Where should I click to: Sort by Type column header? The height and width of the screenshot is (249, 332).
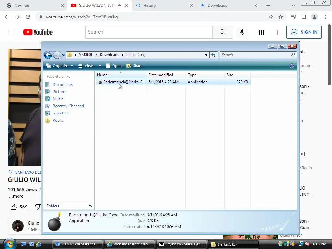[205, 75]
